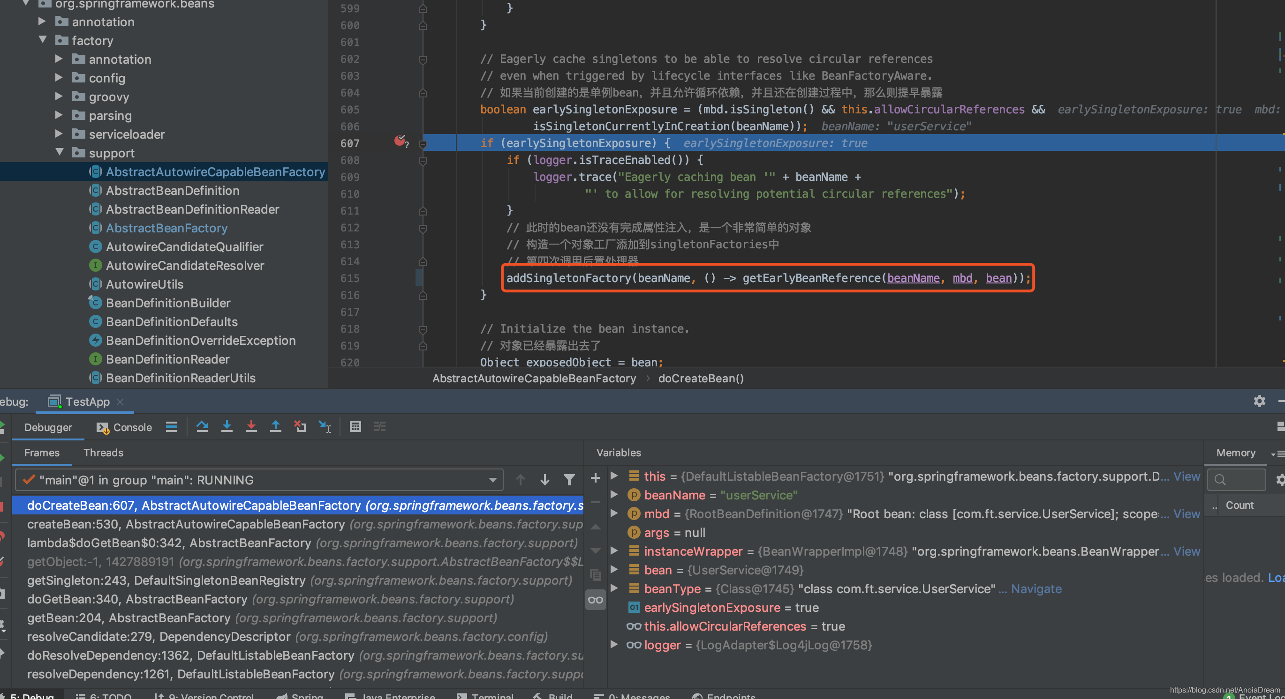Toggle the code fold marker at line 612

coord(423,228)
